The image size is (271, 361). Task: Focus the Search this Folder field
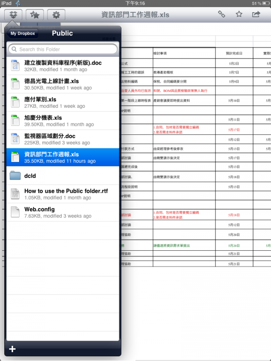point(63,49)
